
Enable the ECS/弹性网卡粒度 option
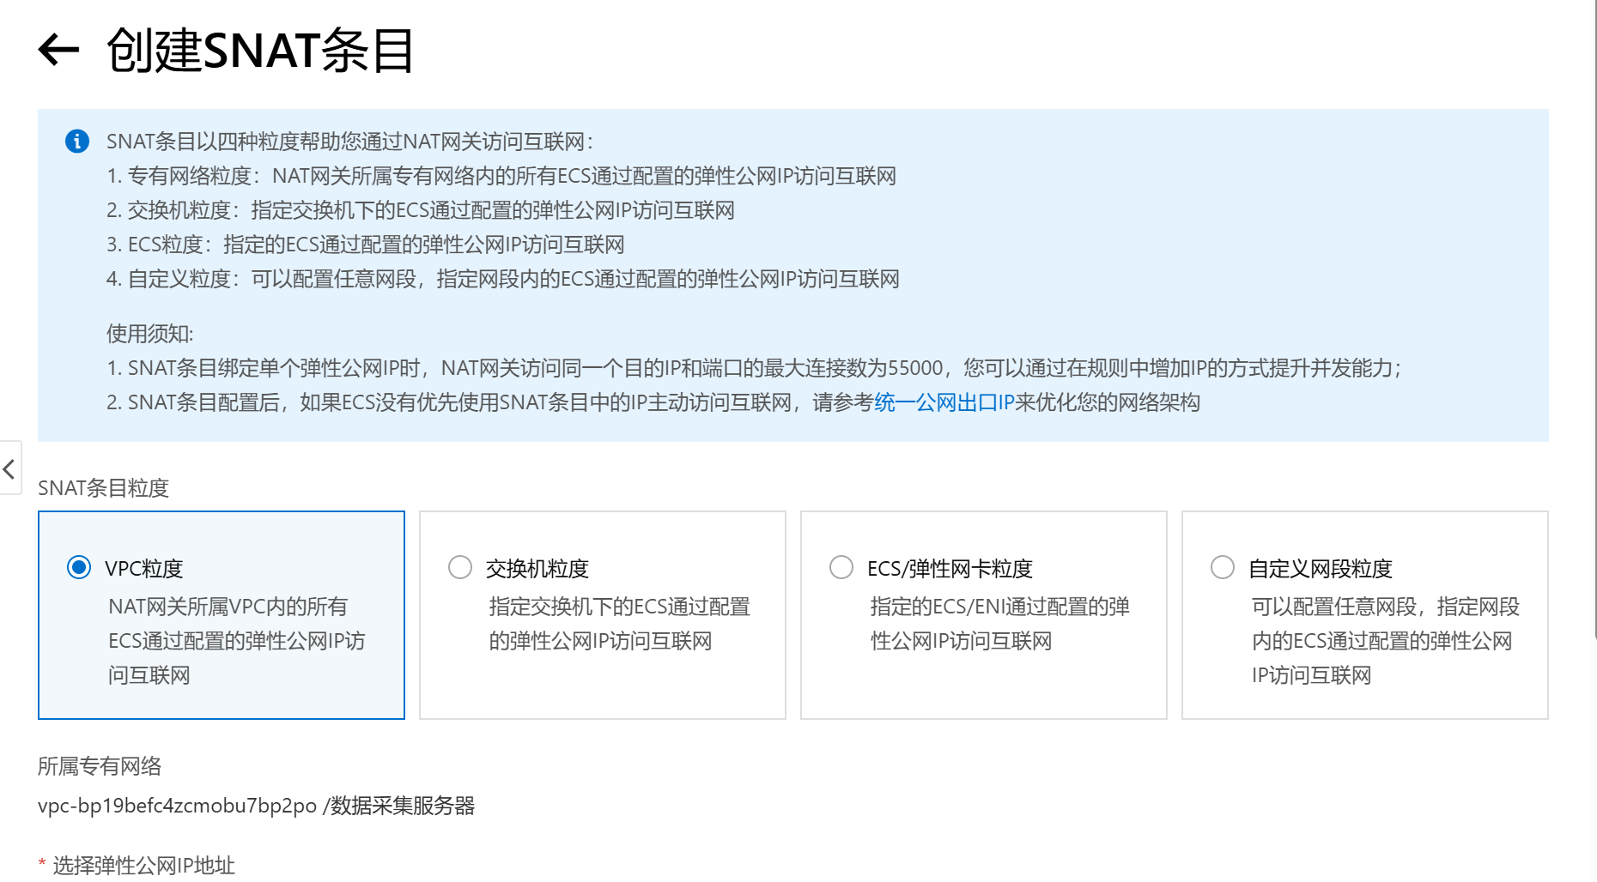point(841,567)
